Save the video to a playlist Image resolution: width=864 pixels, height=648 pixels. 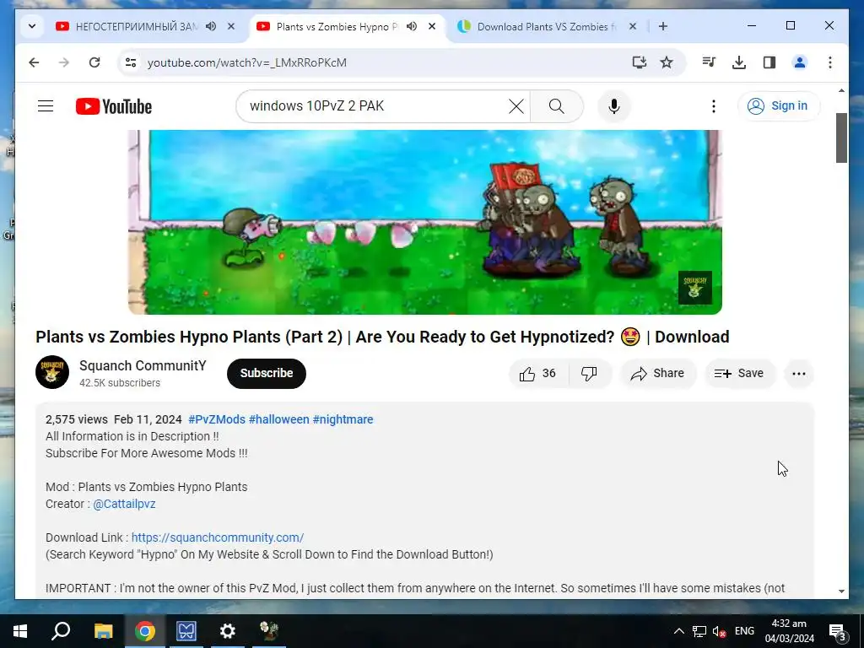point(739,374)
